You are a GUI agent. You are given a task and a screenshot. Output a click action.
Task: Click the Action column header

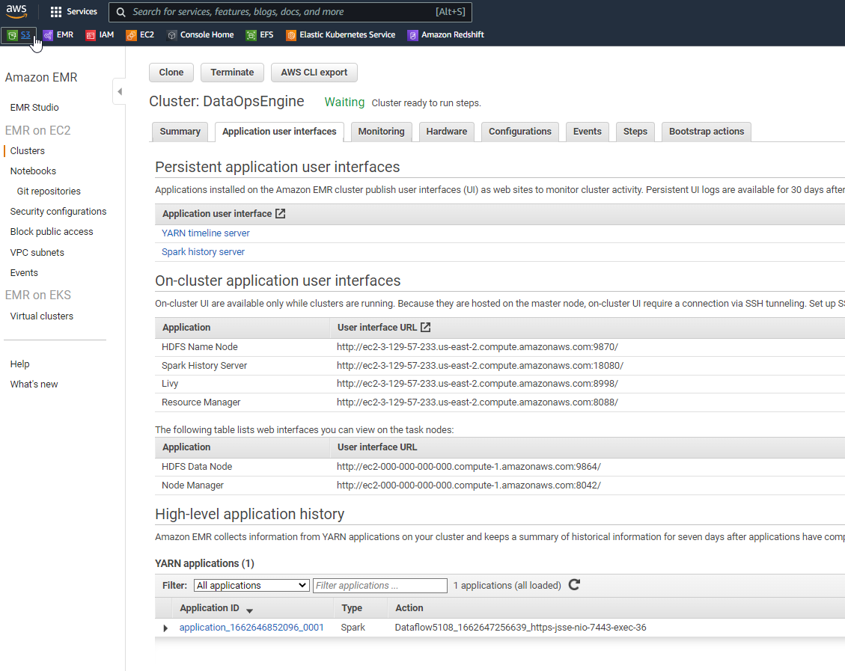pyautogui.click(x=409, y=608)
